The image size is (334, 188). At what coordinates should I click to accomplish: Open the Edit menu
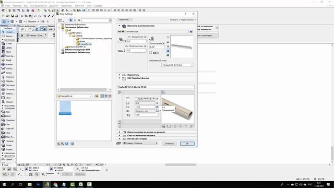(x=17, y=6)
